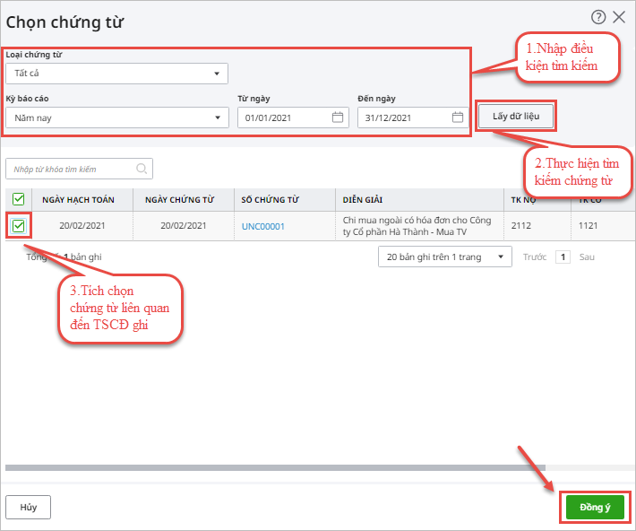Cancel with the Hủy button
Viewport: 636px width, 531px height.
[29, 507]
